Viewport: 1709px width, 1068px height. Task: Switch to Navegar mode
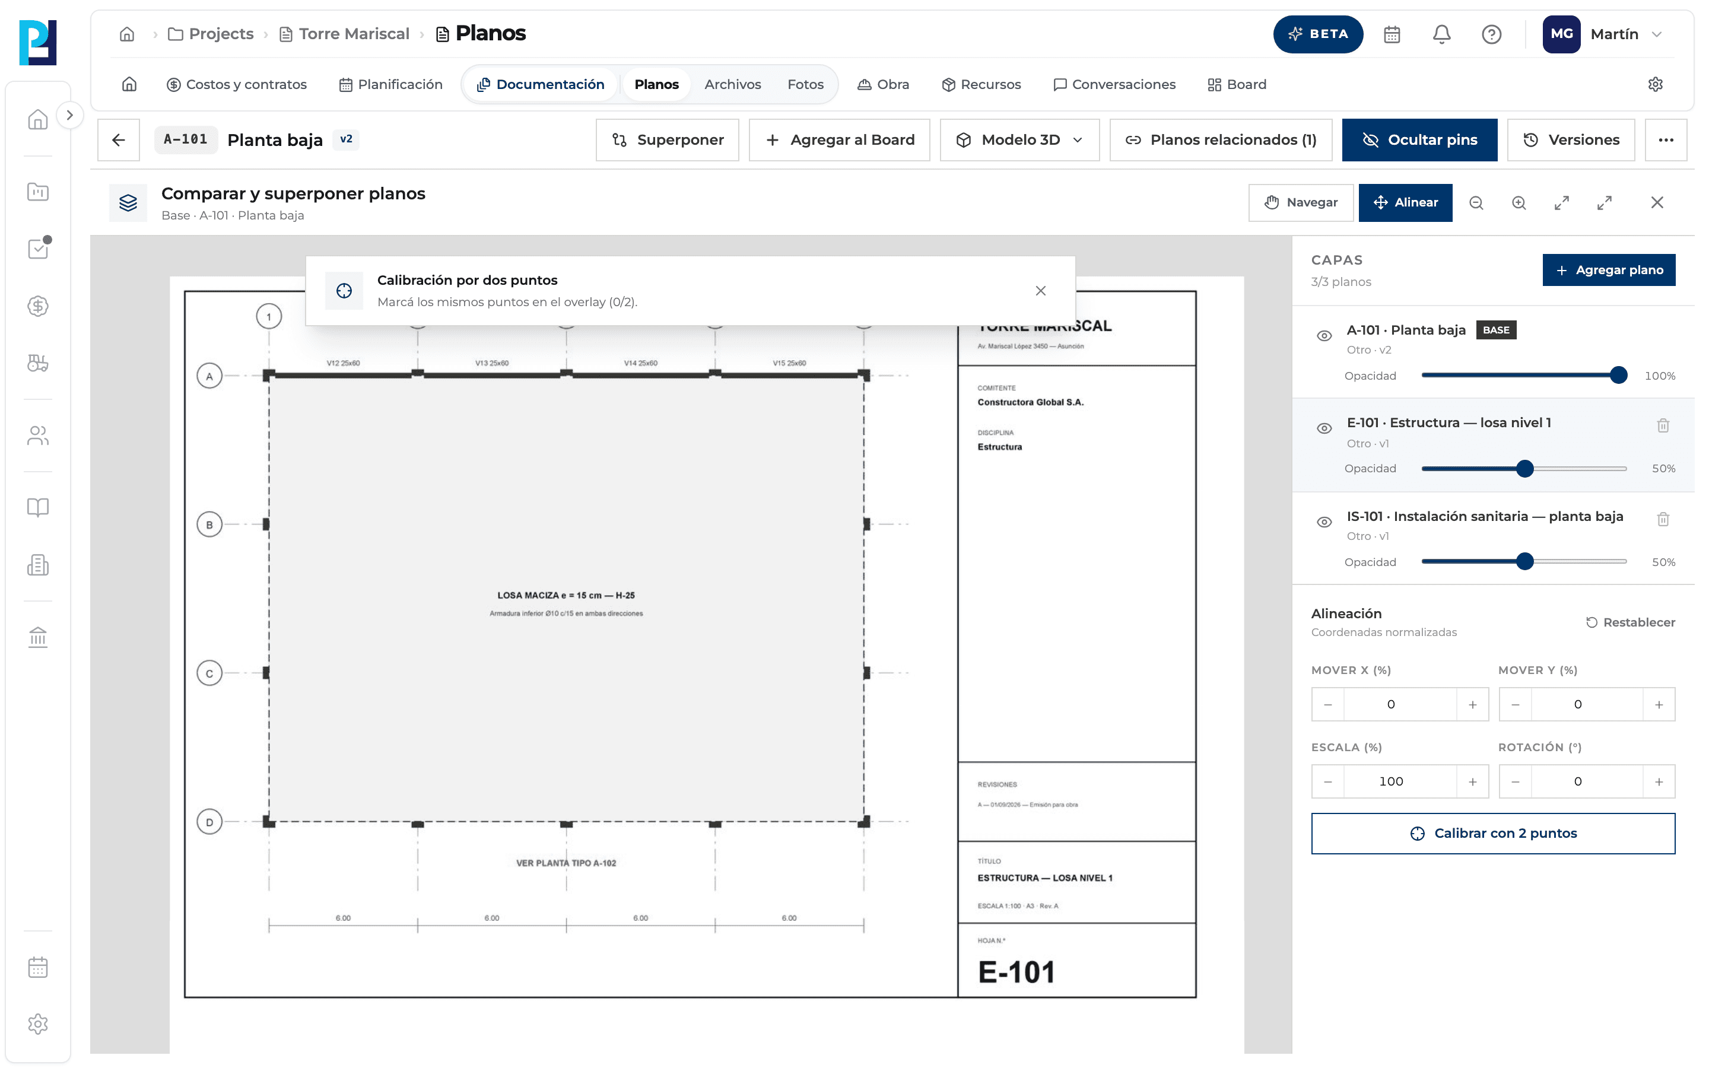tap(1301, 203)
